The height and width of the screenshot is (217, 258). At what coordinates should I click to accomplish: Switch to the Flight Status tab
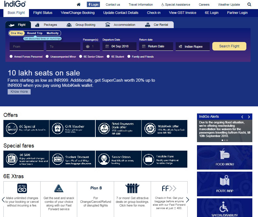pos(43,13)
